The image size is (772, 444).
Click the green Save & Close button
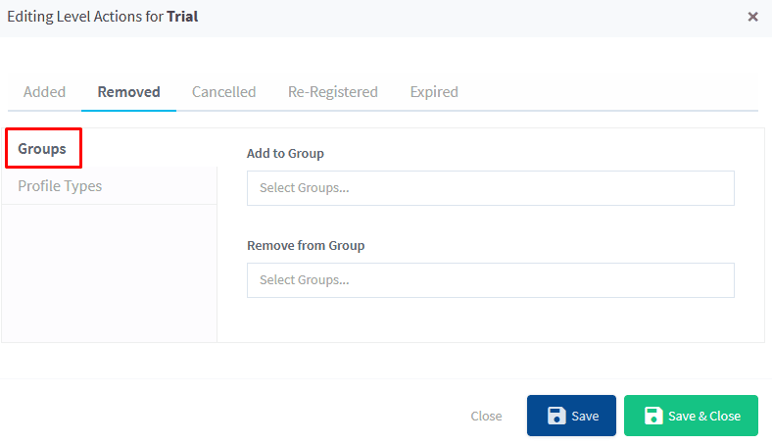click(x=691, y=416)
